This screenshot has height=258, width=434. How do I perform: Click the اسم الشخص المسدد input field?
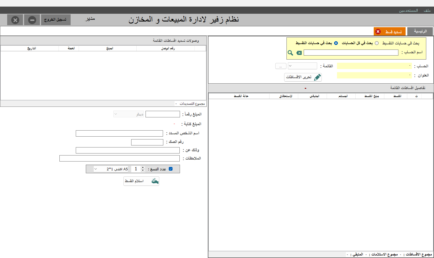(x=119, y=133)
